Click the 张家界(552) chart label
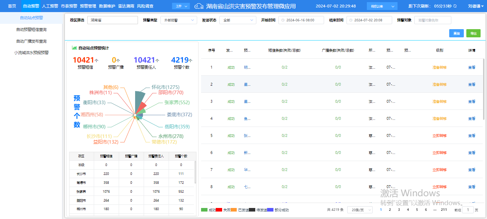The image size is (487, 219). click(177, 102)
